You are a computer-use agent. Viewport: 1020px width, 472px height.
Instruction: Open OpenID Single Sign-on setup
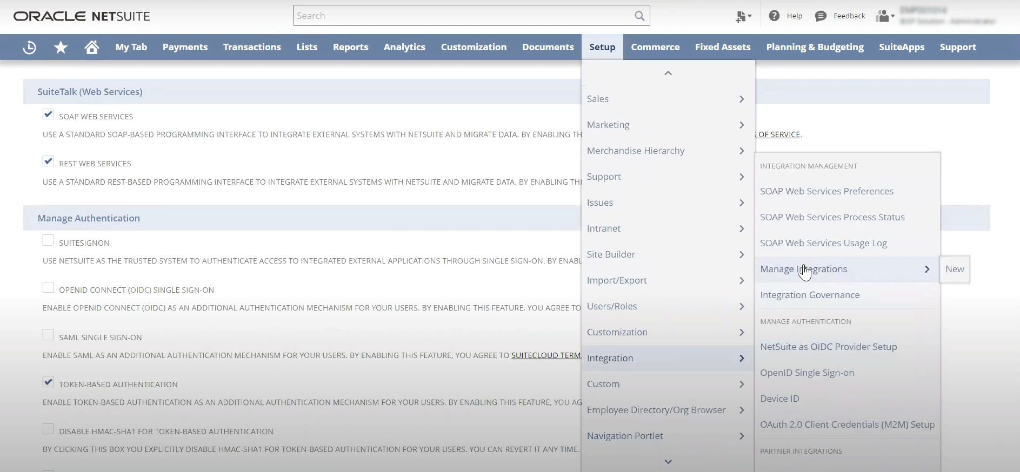[807, 373]
